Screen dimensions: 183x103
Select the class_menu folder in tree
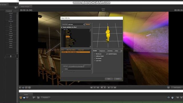click(x=68, y=38)
